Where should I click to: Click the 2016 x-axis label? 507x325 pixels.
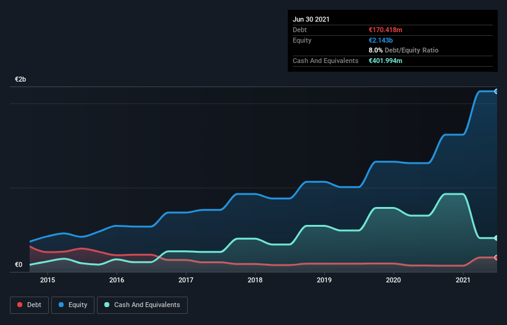117,280
